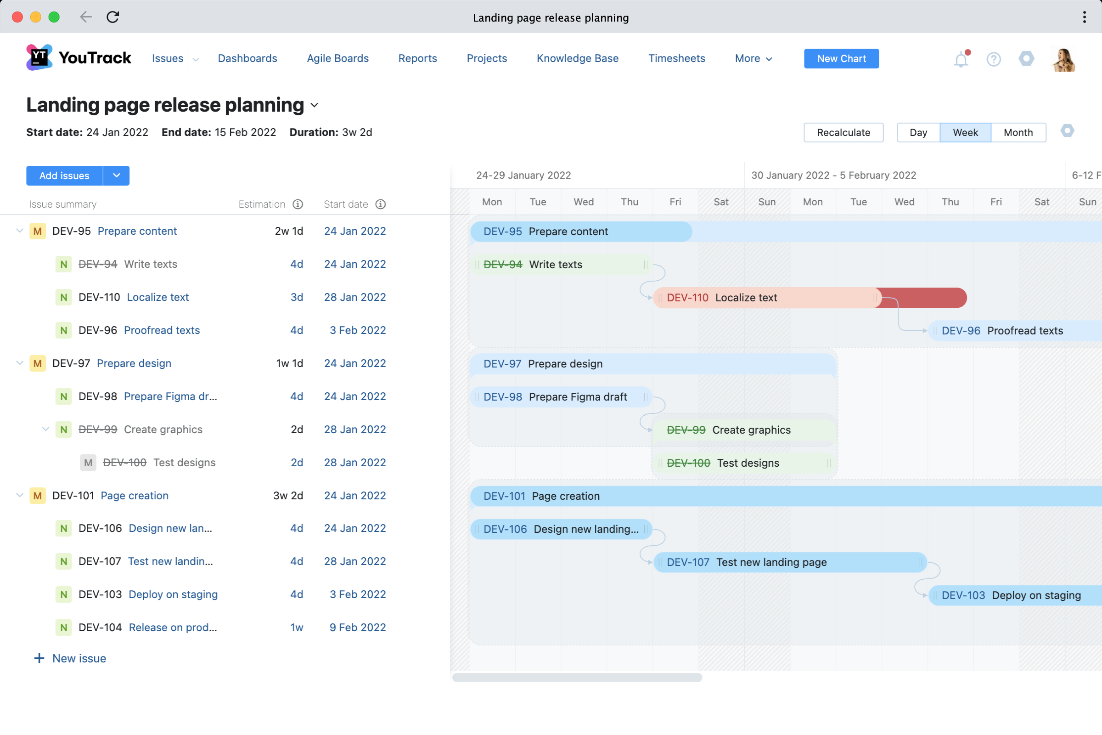Click the help question mark icon
This screenshot has height=735, width=1102.
click(993, 59)
